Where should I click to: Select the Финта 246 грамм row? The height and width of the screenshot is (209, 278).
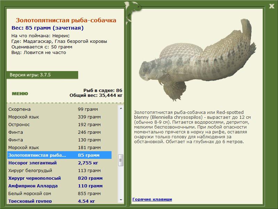coord(59,132)
